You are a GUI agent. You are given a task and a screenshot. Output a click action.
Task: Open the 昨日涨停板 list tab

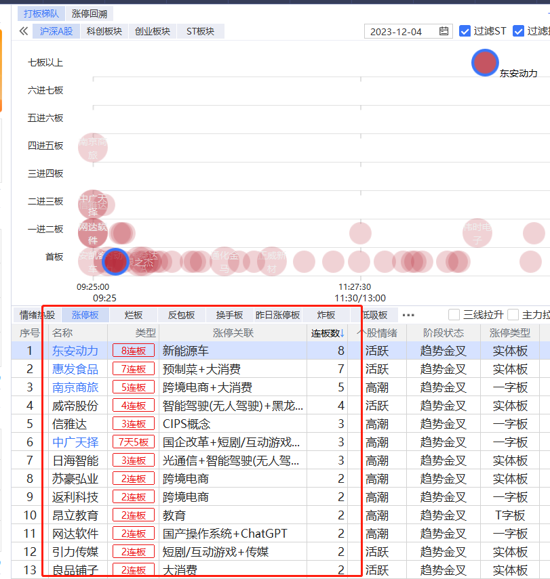[277, 315]
